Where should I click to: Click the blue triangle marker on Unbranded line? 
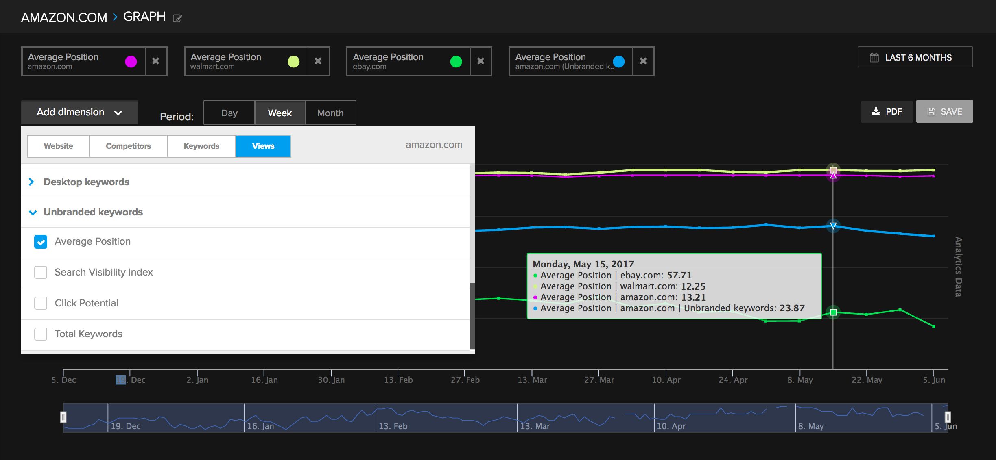tap(833, 226)
